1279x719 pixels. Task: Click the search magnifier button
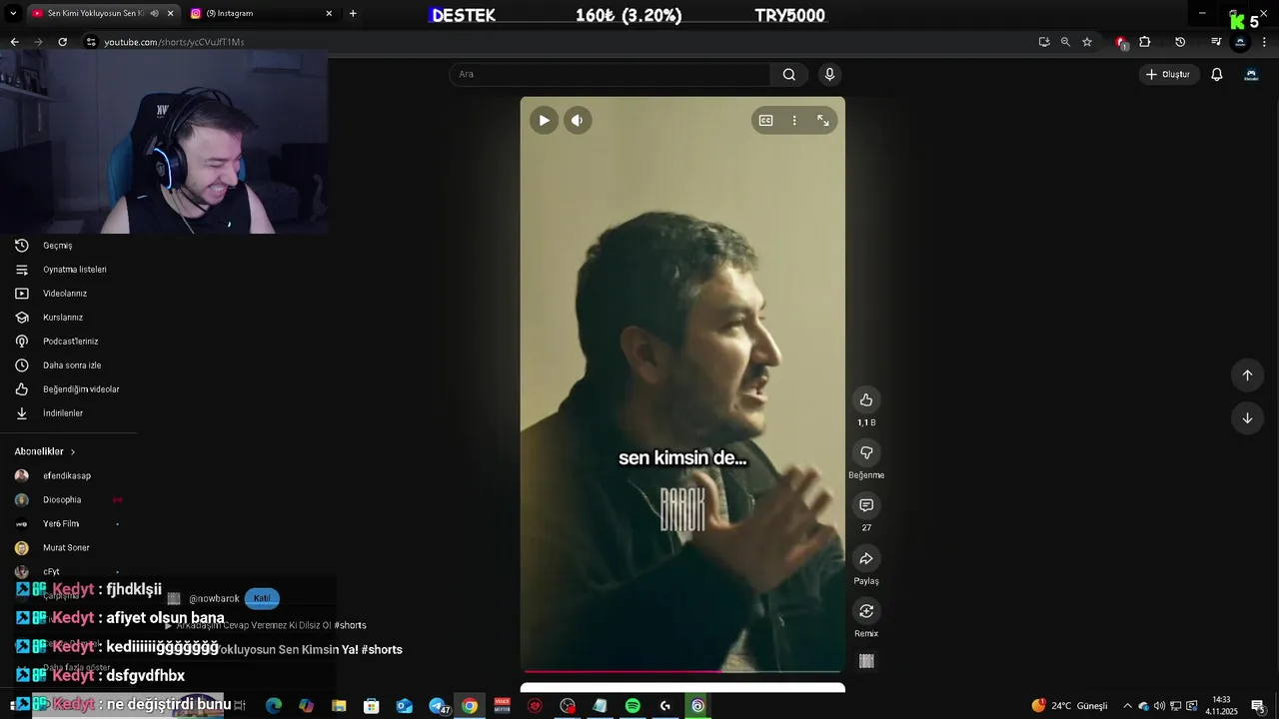[789, 74]
